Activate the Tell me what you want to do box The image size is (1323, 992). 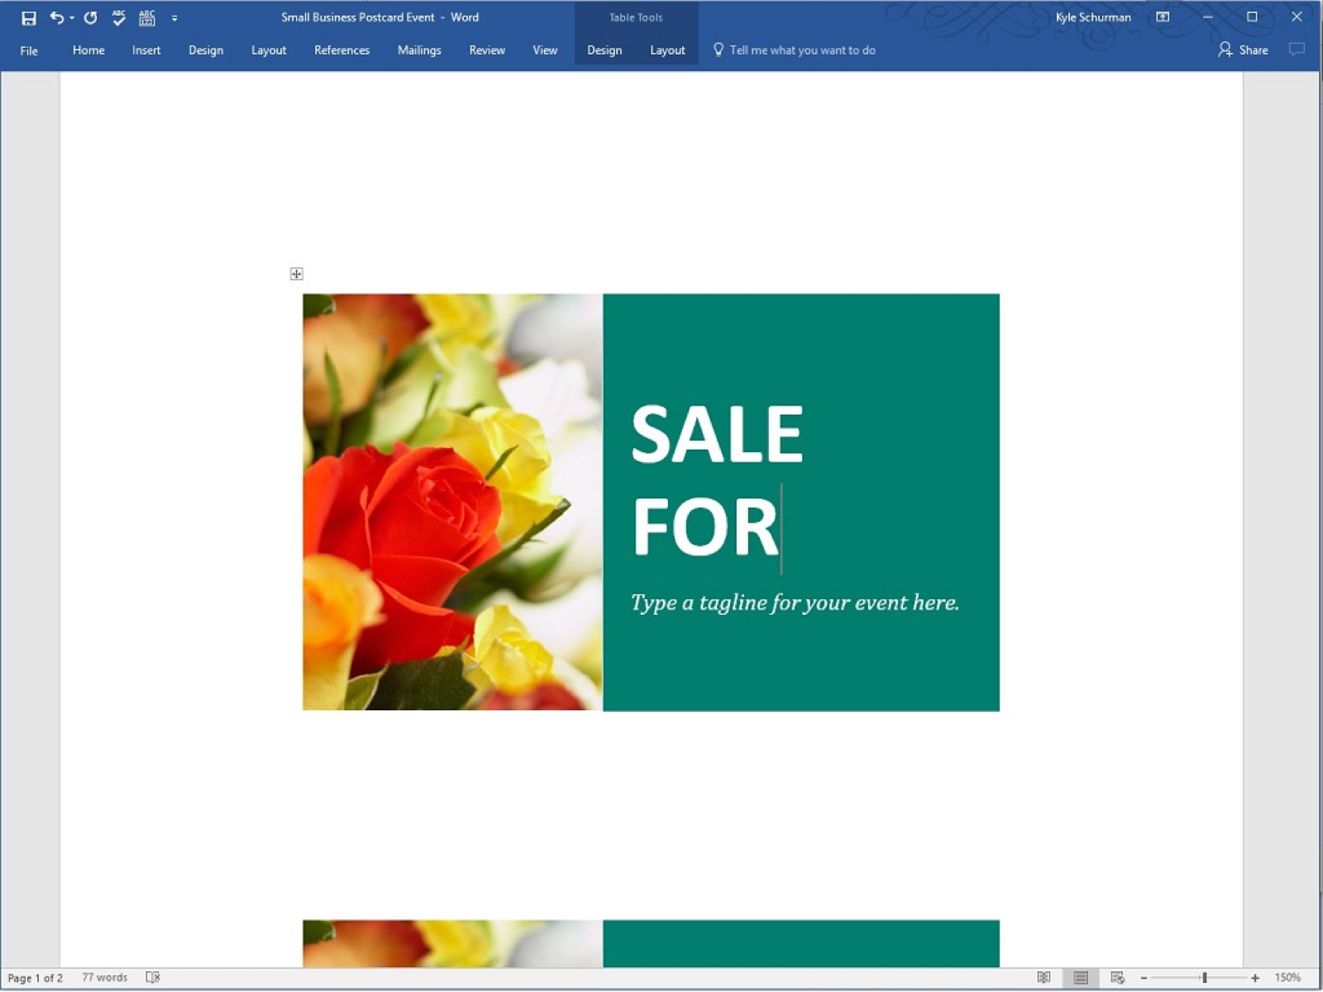click(x=794, y=50)
